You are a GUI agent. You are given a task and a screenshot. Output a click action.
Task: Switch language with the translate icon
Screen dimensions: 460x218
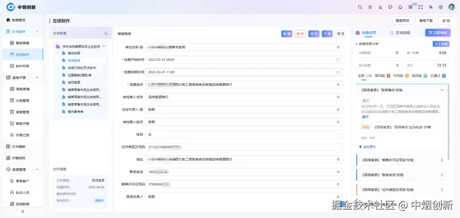pos(430,7)
